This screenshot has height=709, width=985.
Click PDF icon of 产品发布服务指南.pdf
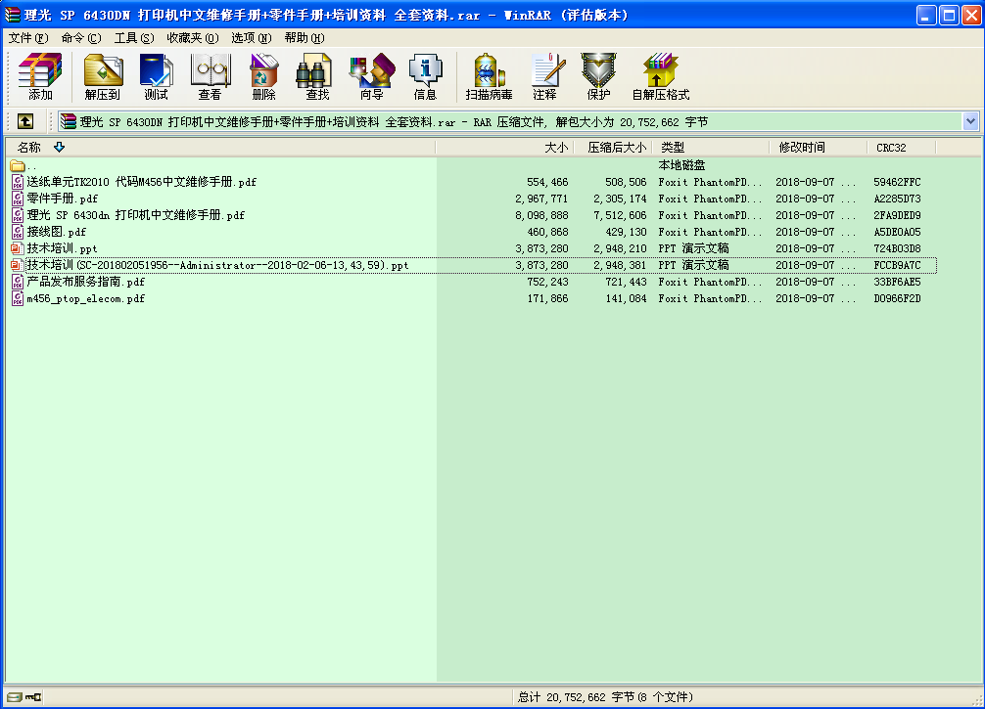pyautogui.click(x=18, y=282)
